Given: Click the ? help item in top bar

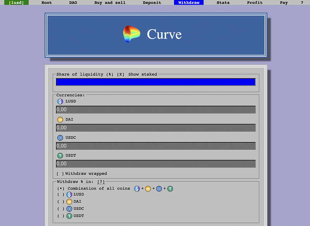Looking at the screenshot, I should pyautogui.click(x=302, y=3).
